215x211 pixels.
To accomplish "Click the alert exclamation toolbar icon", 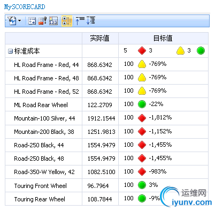I will [42, 21].
